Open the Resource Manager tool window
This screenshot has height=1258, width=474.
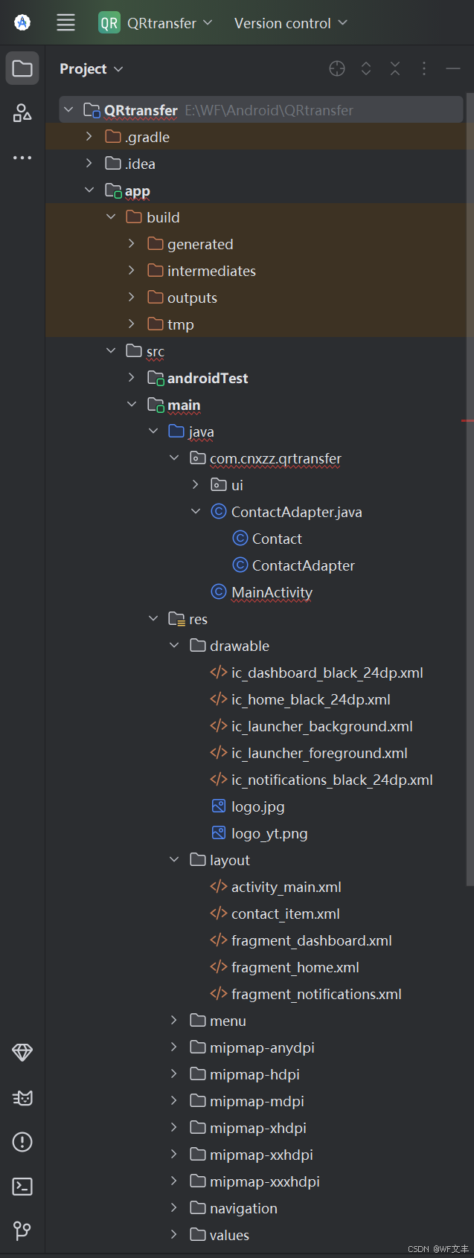(x=22, y=113)
